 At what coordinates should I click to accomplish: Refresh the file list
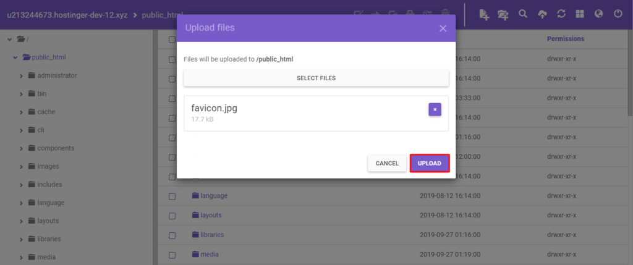[561, 14]
